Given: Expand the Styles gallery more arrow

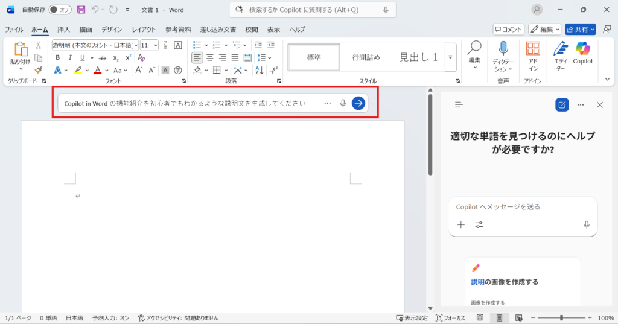Looking at the screenshot, I should 450,57.
